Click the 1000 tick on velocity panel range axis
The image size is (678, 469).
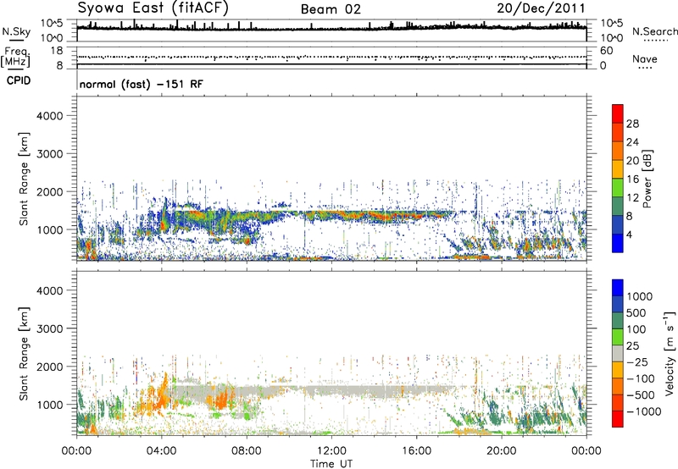coord(50,405)
